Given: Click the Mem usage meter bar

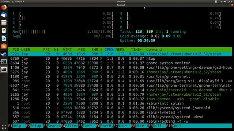Looking at the screenshot, I should 63,32.
